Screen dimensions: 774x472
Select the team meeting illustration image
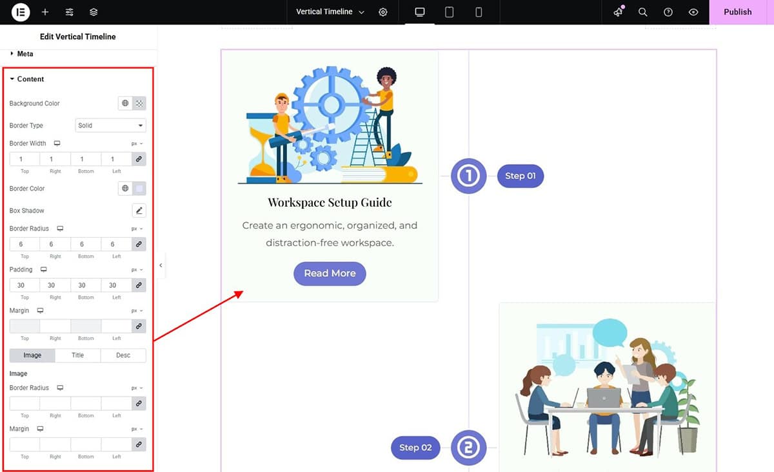point(607,388)
